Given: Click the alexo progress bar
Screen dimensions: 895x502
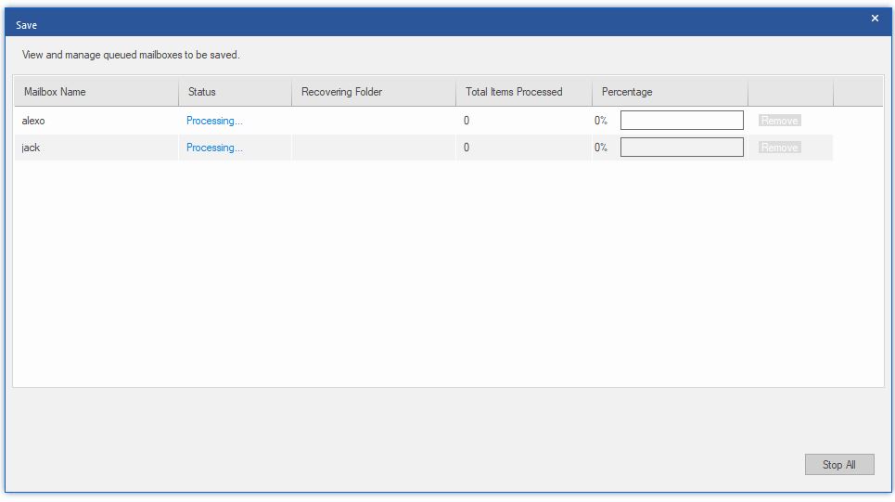Looking at the screenshot, I should pyautogui.click(x=682, y=121).
